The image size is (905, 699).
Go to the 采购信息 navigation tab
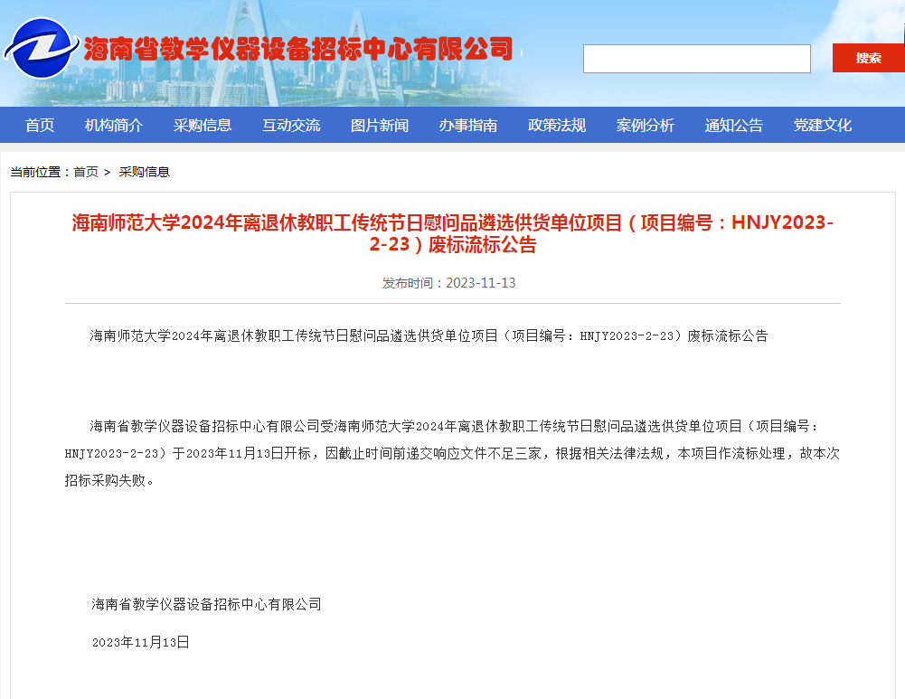pyautogui.click(x=203, y=126)
